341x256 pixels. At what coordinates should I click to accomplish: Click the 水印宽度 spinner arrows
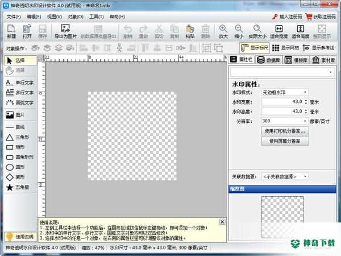[306, 102]
